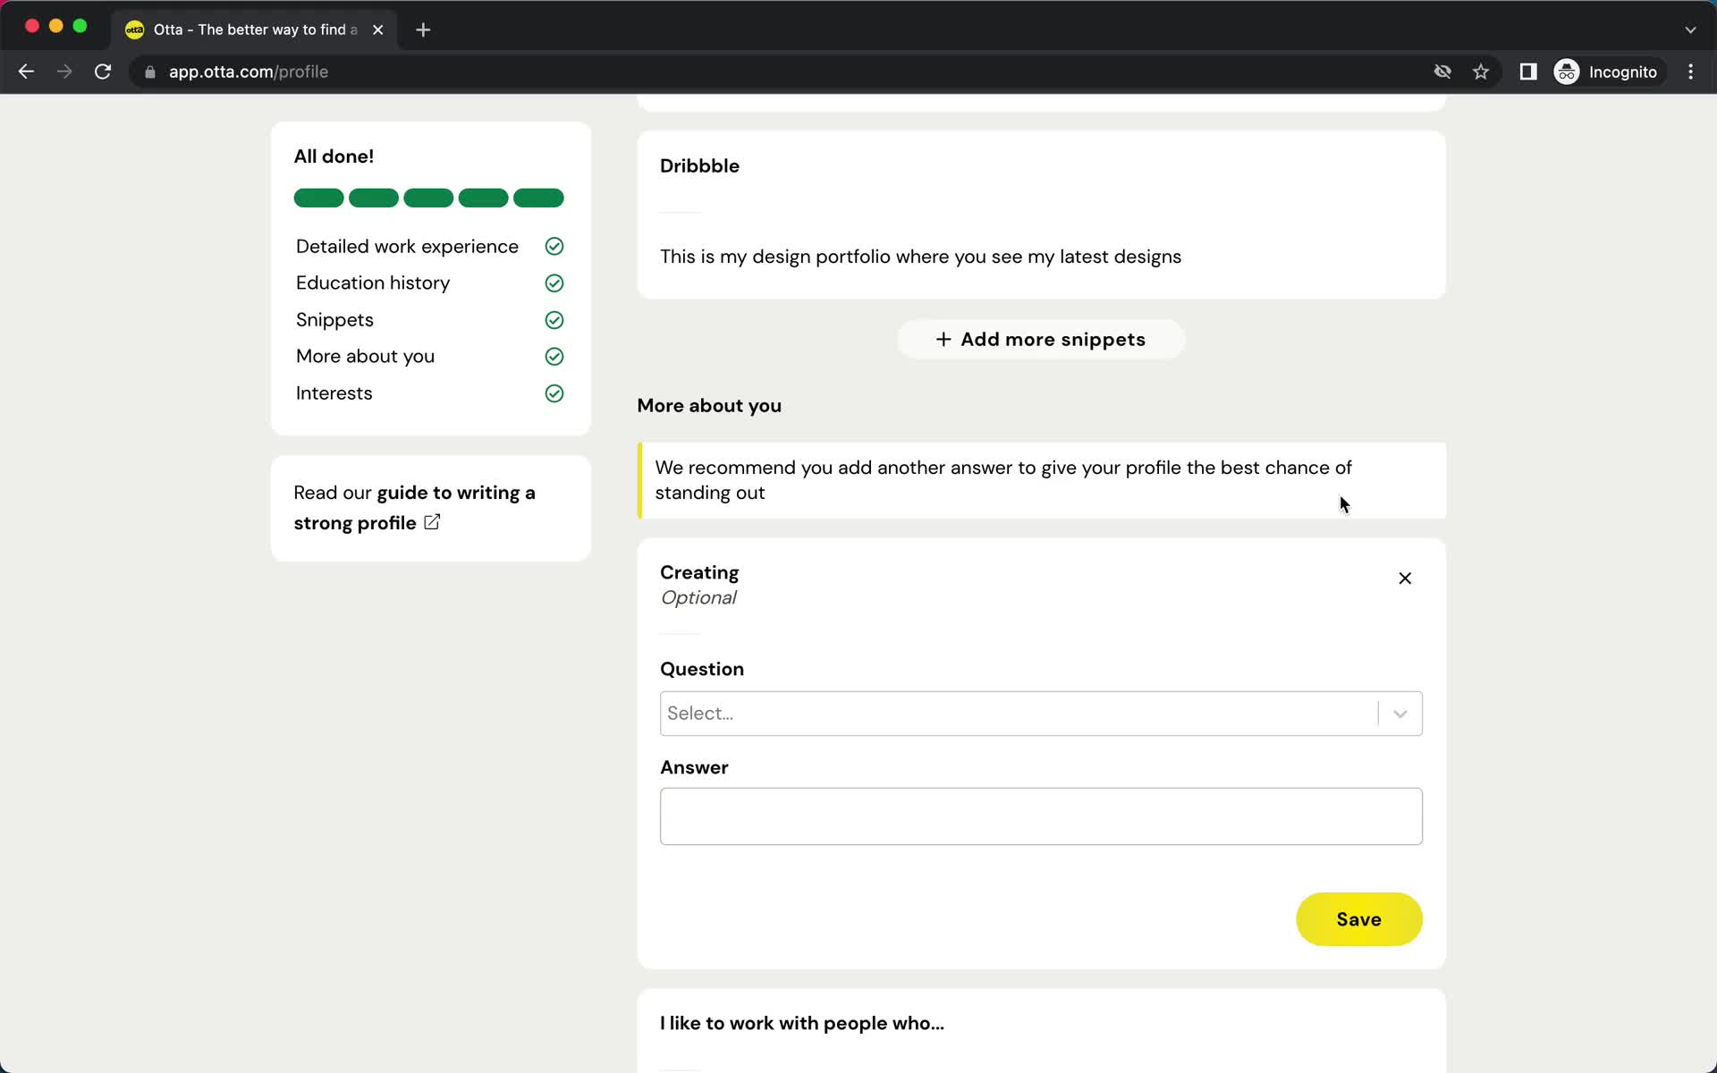Open the guide to writing a strong profile link
Viewport: 1717px width, 1073px height.
[x=414, y=508]
